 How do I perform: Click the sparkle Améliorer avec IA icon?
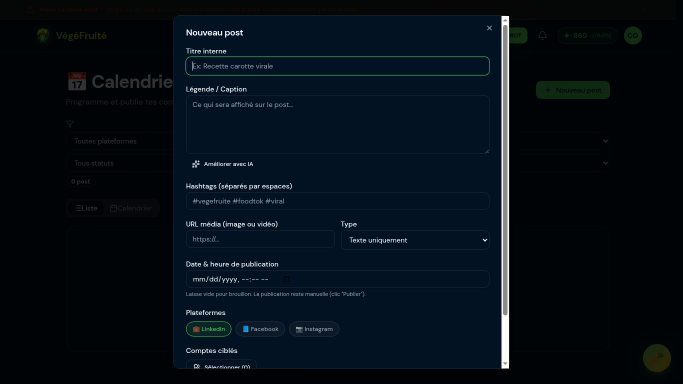[x=196, y=164]
